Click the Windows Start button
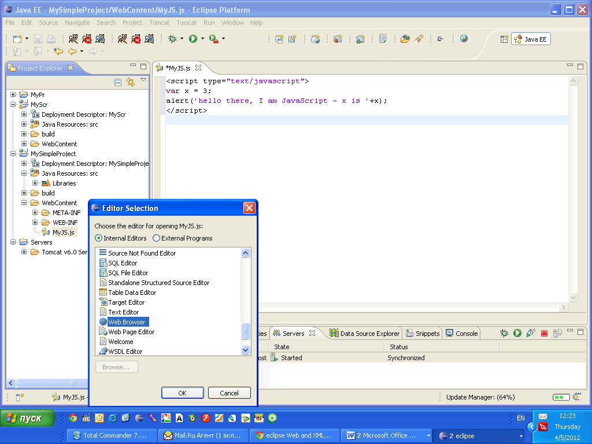Screen dimensions: 592x444 [x=27, y=419]
